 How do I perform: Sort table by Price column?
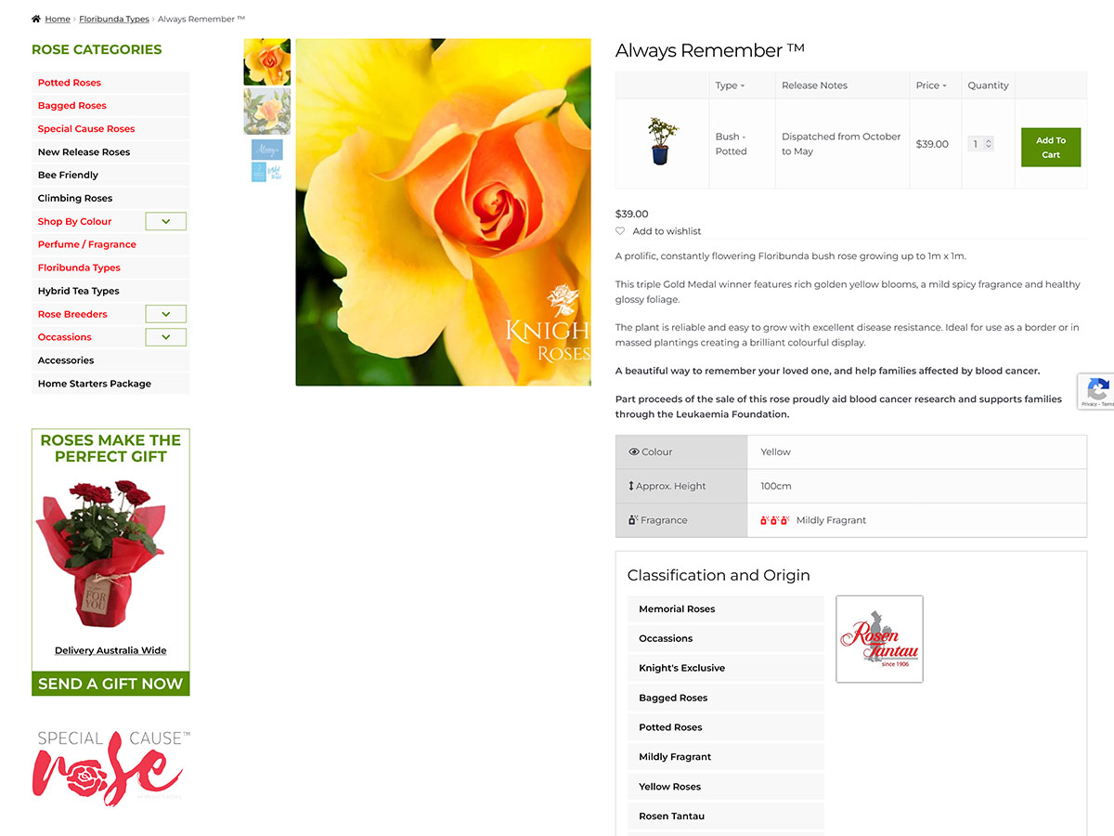click(931, 85)
